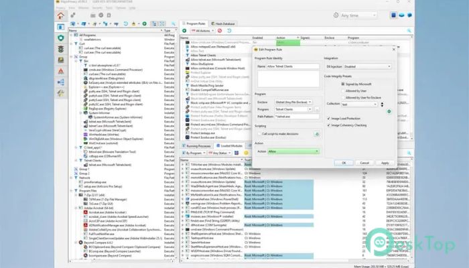Open By Program dropdown in lower panel

[x=194, y=153]
